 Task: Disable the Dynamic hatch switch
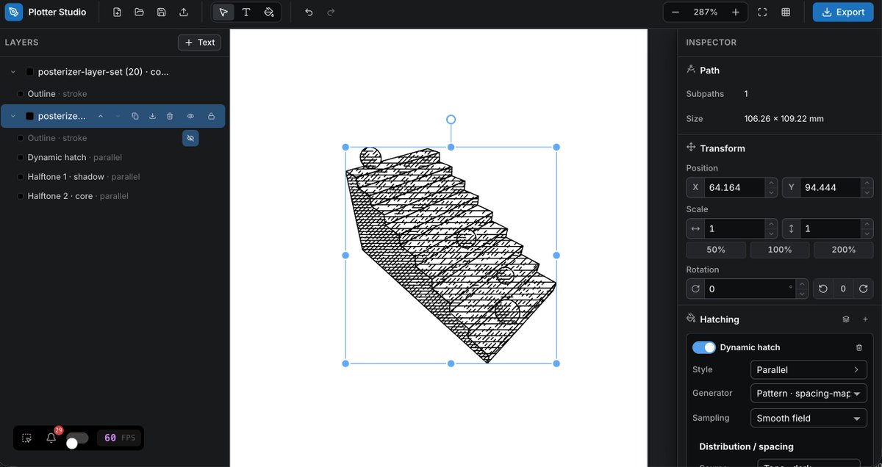point(703,347)
